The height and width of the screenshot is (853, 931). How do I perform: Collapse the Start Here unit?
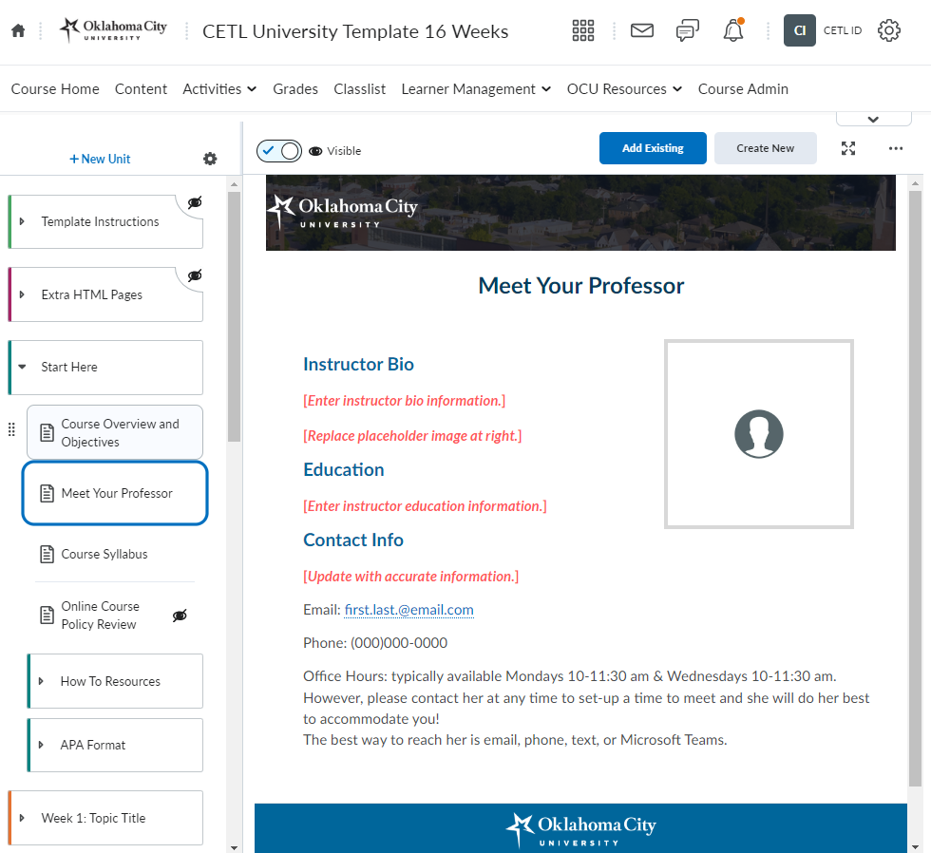[22, 367]
